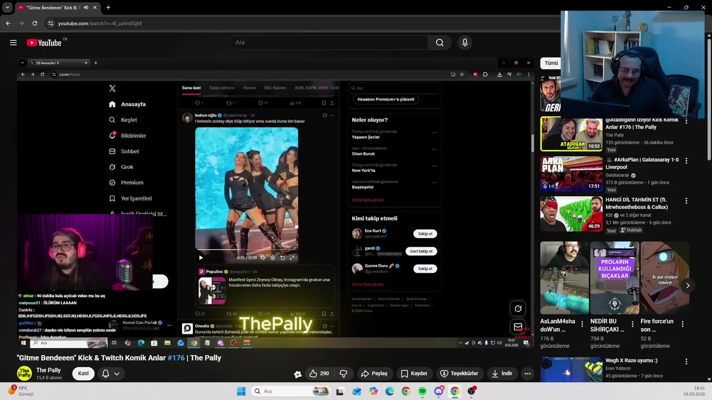Open the notification bell dropdown
This screenshot has height=400, width=712.
pos(111,373)
